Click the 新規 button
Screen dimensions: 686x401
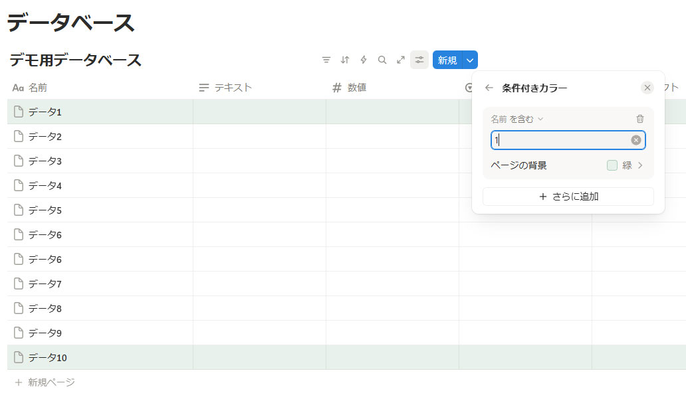[x=447, y=60]
